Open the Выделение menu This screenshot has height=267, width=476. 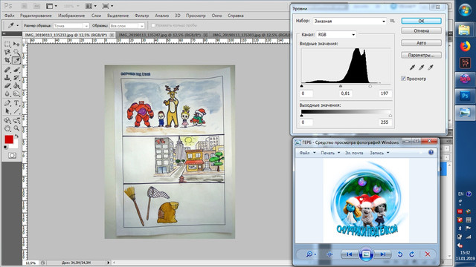click(118, 16)
